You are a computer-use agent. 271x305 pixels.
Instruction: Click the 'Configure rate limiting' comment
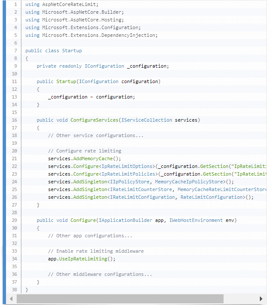click(85, 151)
